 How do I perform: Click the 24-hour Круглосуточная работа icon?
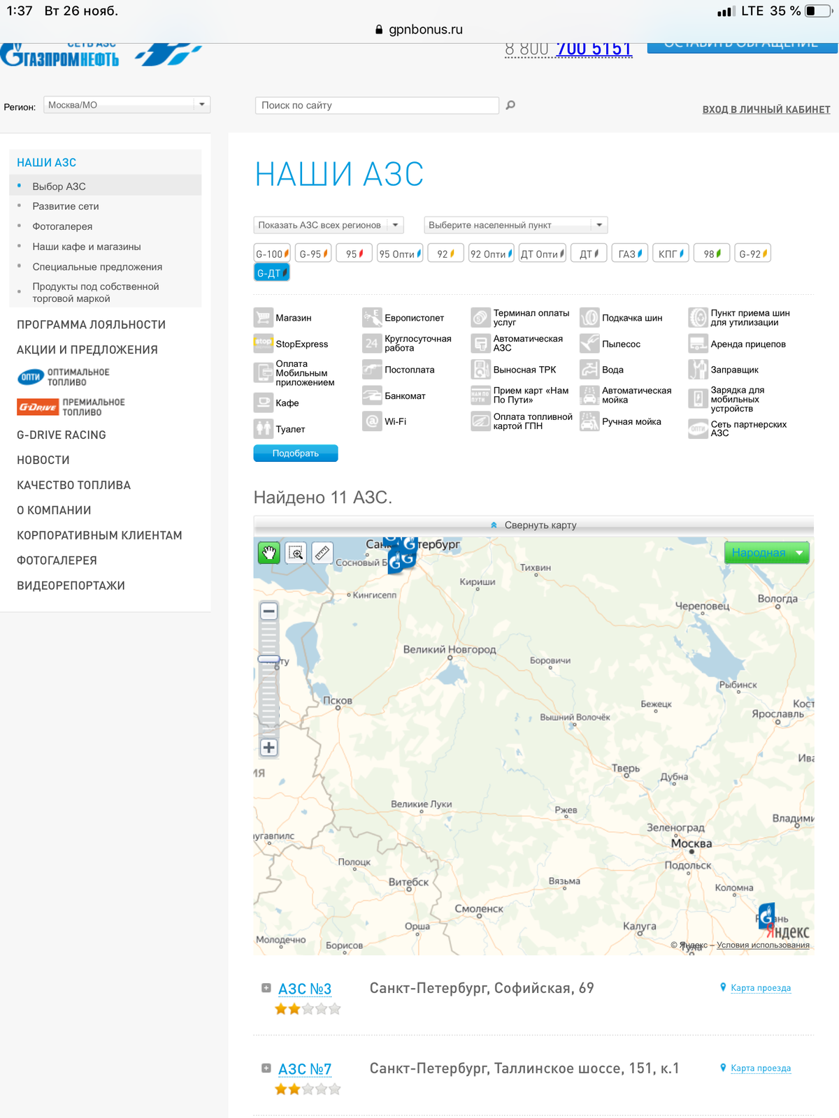(372, 343)
